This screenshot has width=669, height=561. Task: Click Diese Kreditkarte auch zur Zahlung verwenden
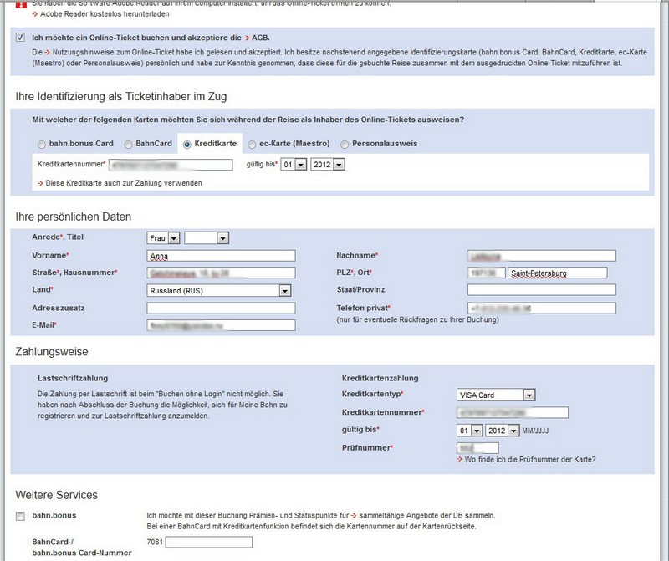pos(124,183)
